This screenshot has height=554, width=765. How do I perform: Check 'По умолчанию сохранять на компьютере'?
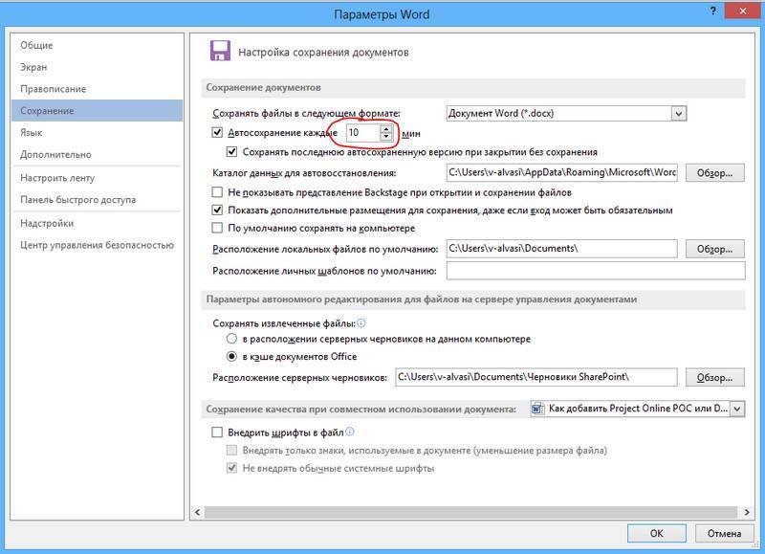218,228
